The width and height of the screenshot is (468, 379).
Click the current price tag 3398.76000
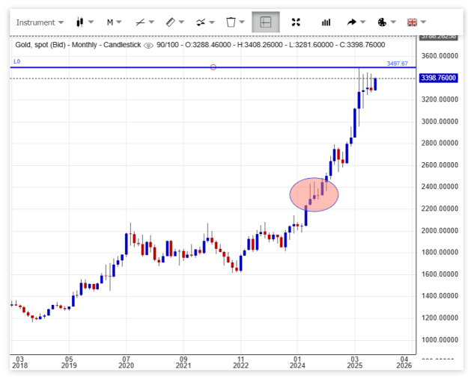coord(439,78)
